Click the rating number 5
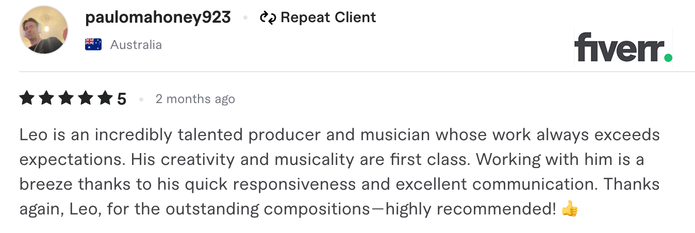The image size is (695, 233). 122,98
